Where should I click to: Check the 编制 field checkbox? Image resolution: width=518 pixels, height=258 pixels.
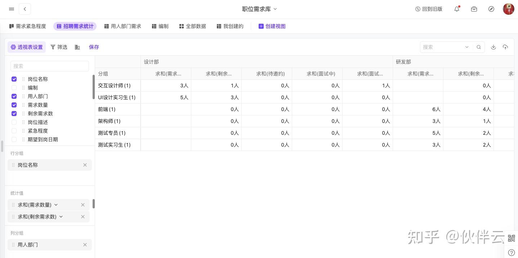[x=14, y=88]
